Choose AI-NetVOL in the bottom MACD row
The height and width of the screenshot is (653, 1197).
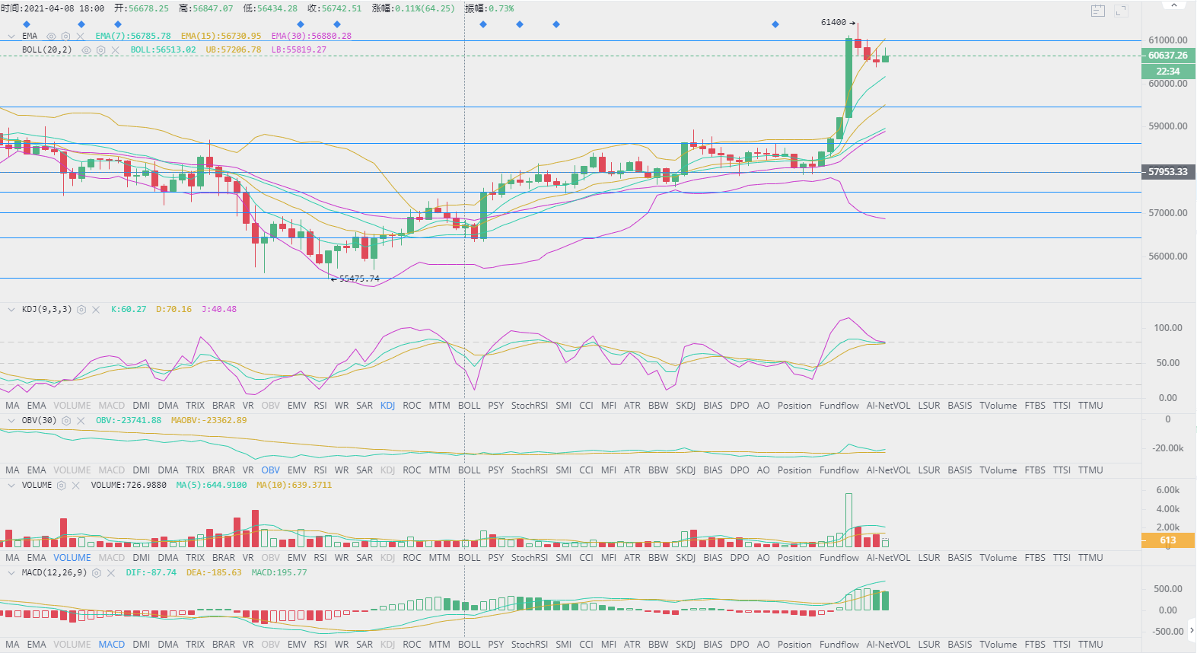[x=888, y=645]
